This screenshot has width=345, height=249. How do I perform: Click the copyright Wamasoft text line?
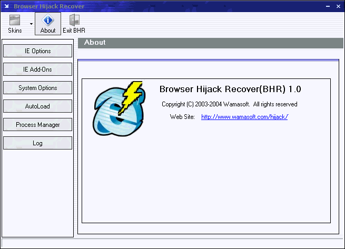pos(230,104)
